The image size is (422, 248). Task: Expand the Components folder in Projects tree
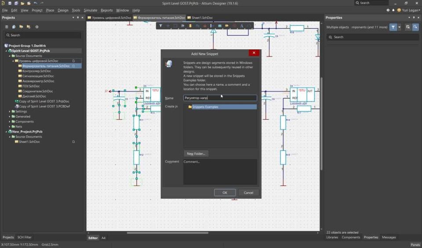coord(10,122)
